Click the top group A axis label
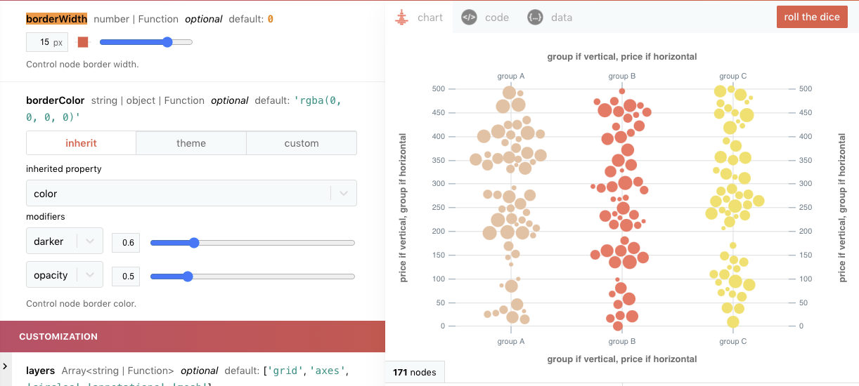Screen dimensions: 859x386 [x=511, y=76]
